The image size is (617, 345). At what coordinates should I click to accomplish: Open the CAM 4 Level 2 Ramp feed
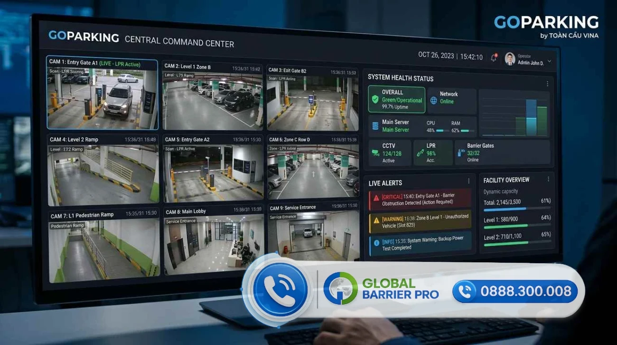103,170
